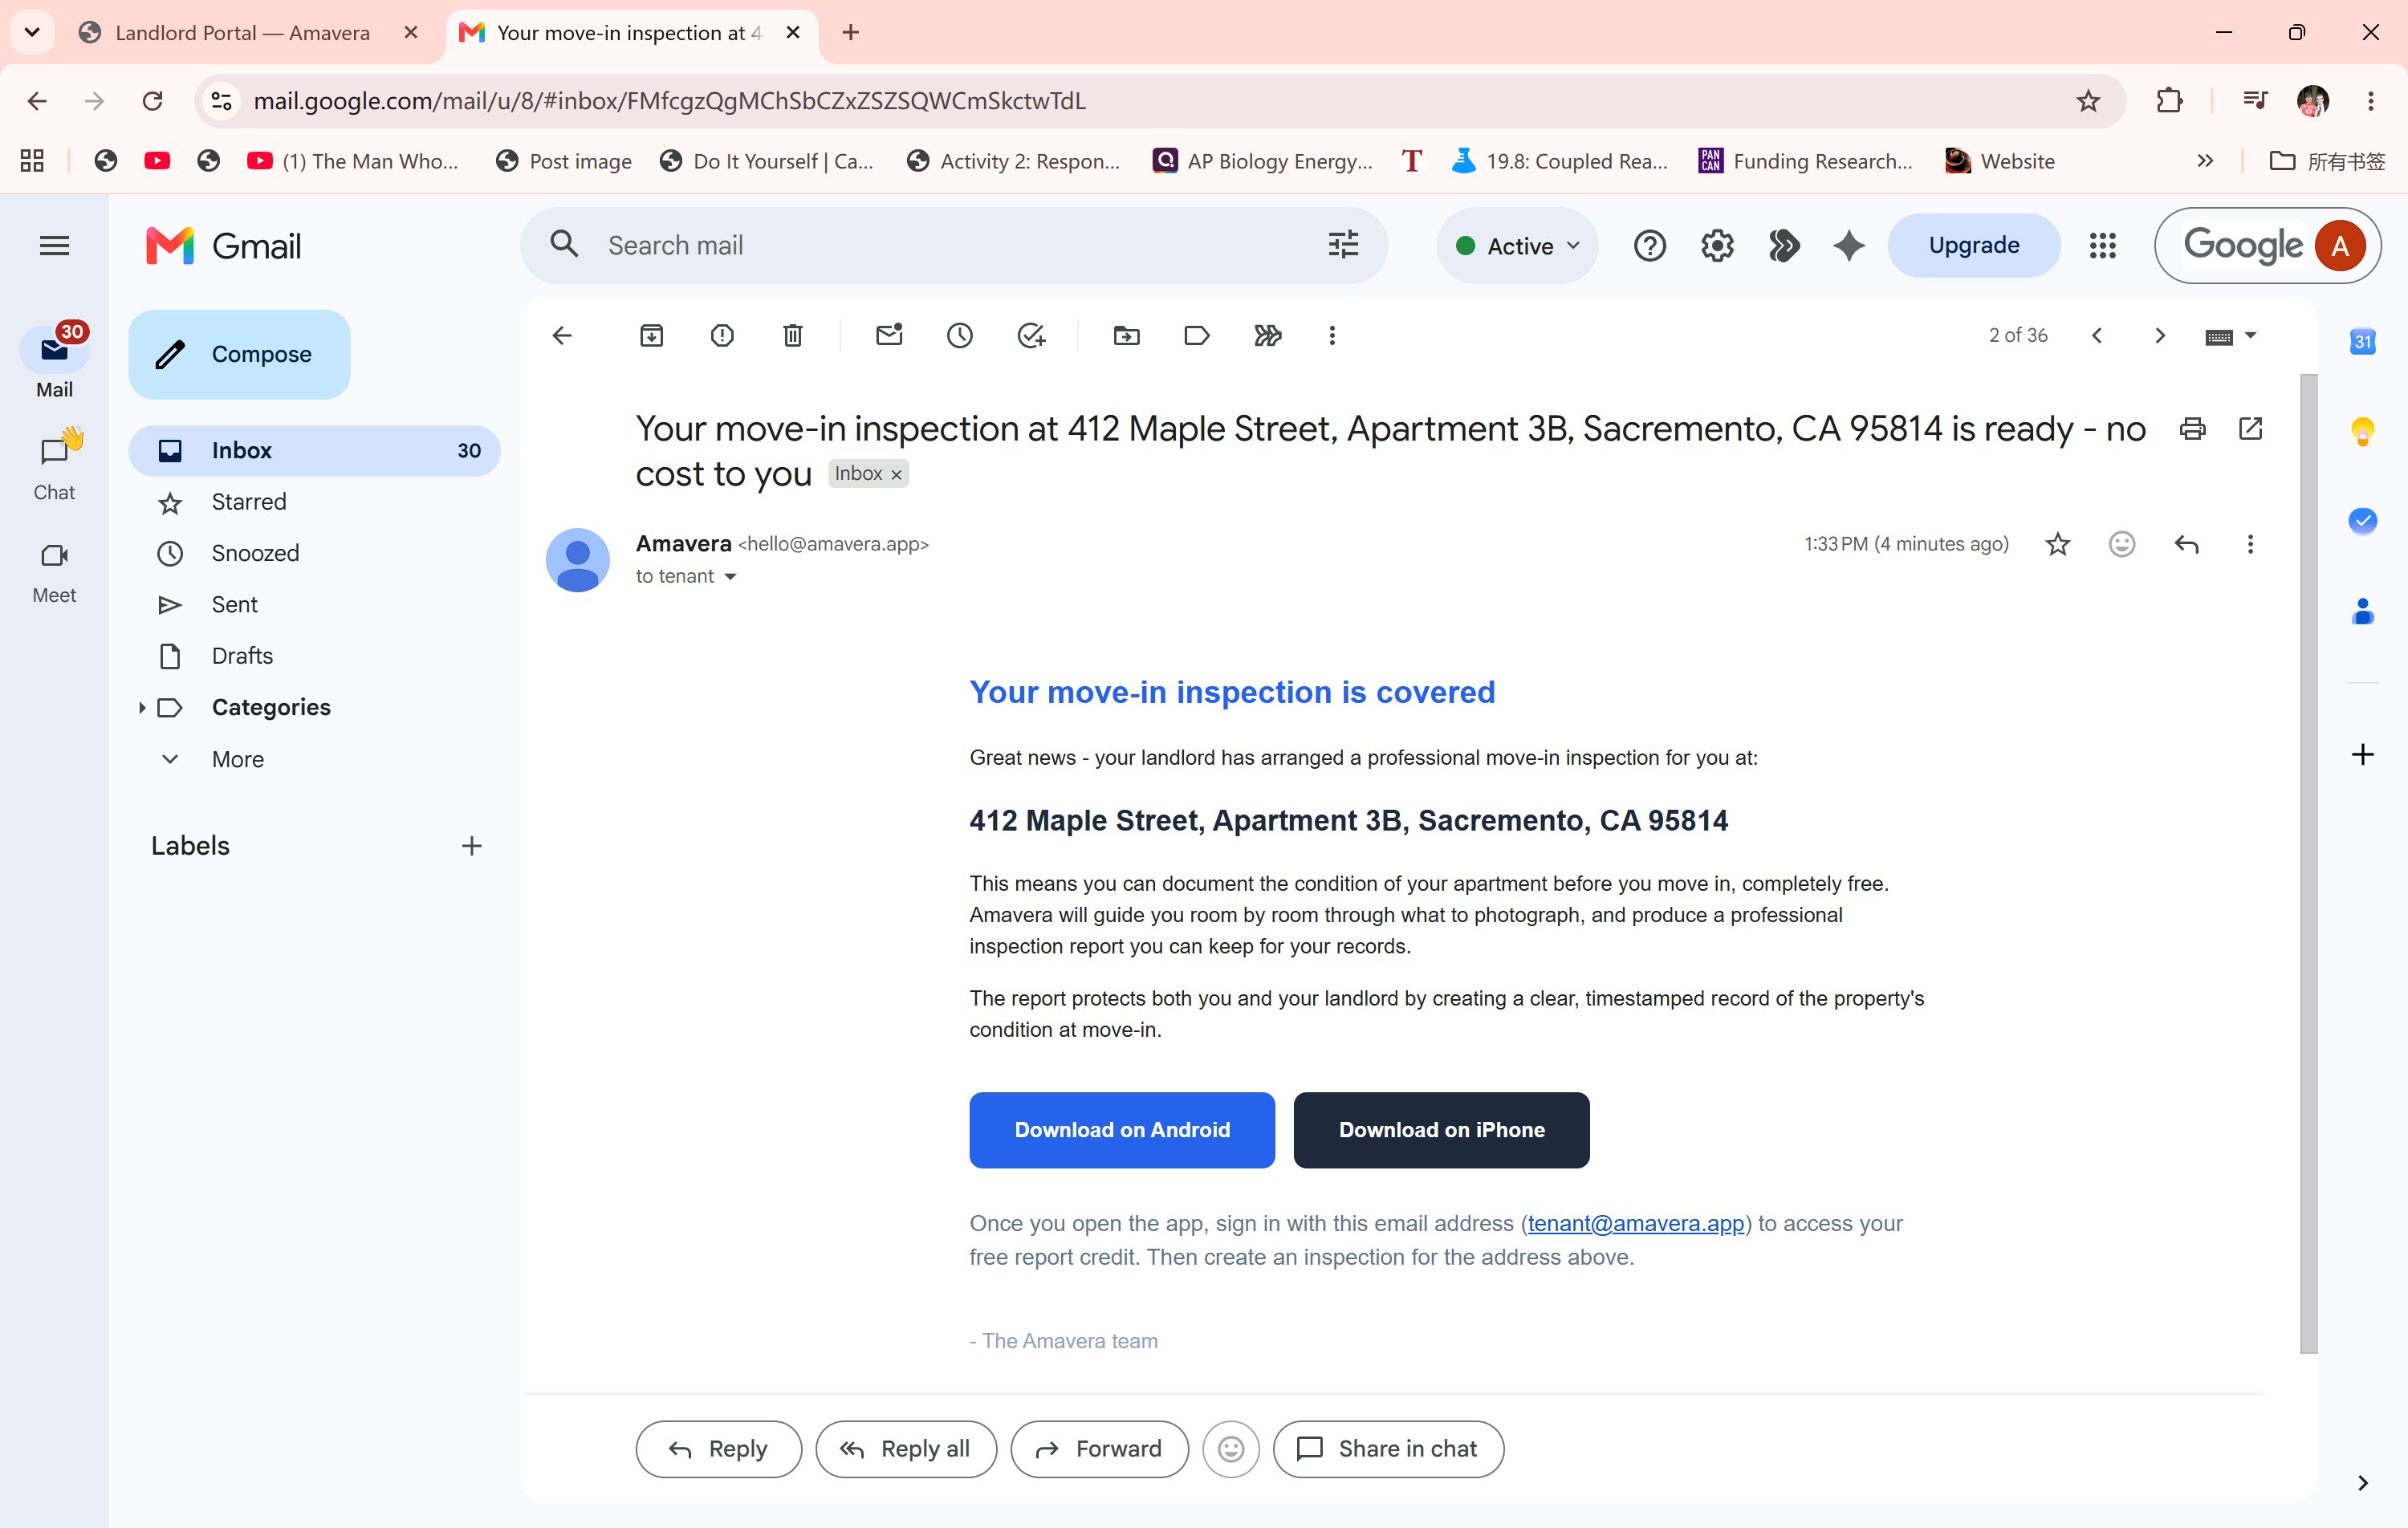
Task: Open Google apps grid
Action: pos(2103,246)
